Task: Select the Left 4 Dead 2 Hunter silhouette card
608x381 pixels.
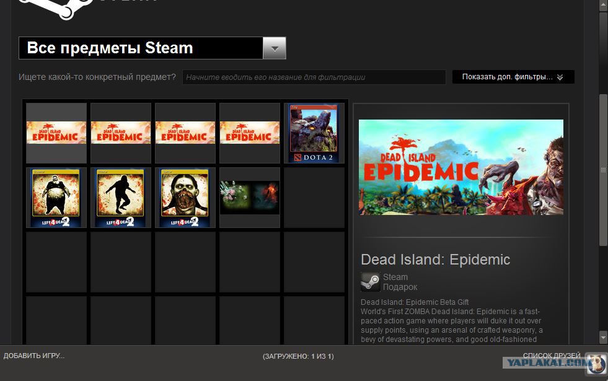Action: coord(121,197)
